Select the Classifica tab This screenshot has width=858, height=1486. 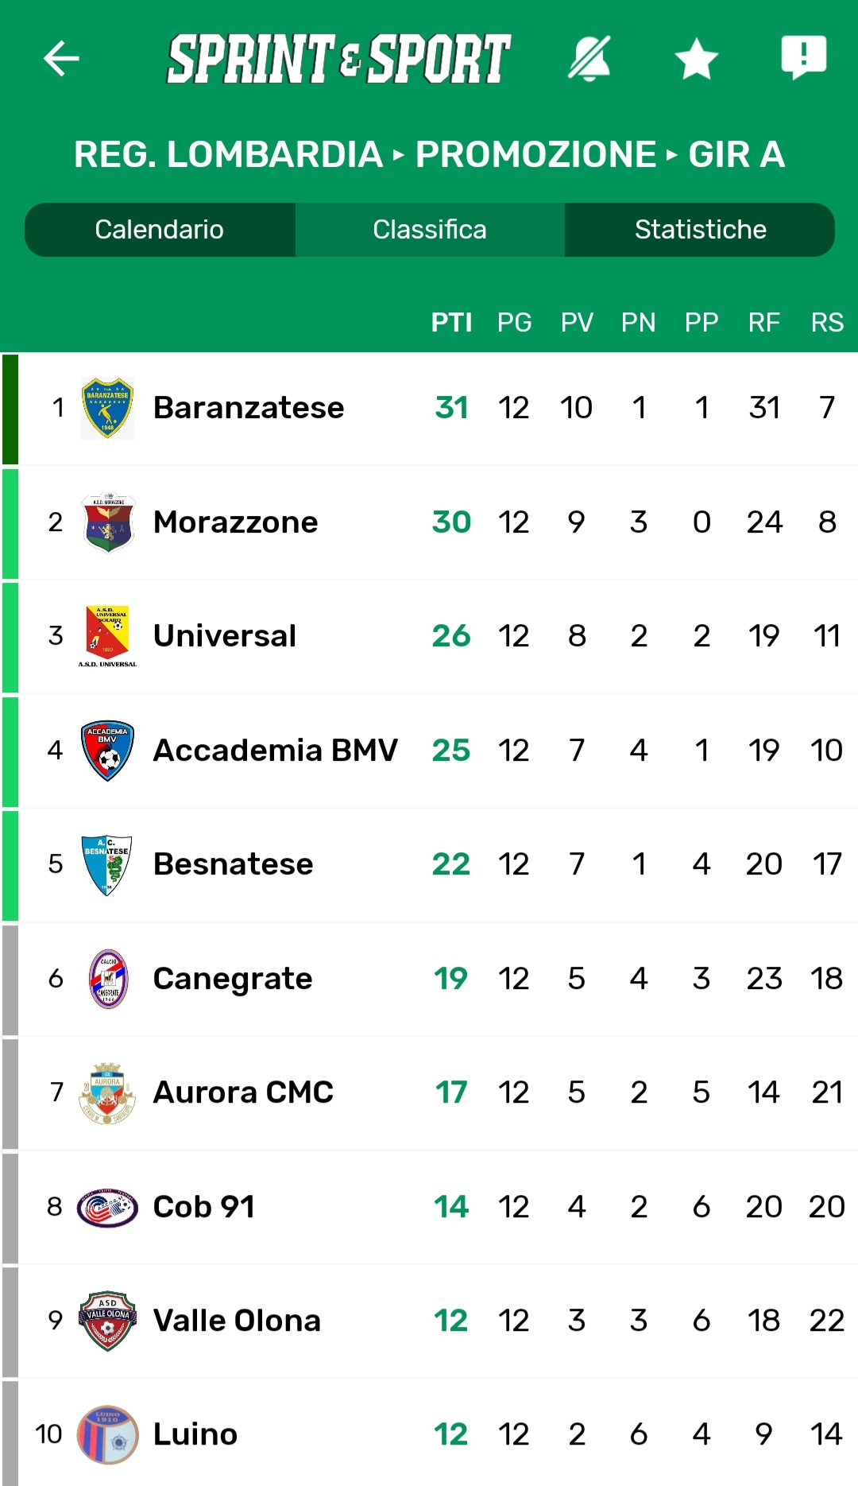(430, 230)
